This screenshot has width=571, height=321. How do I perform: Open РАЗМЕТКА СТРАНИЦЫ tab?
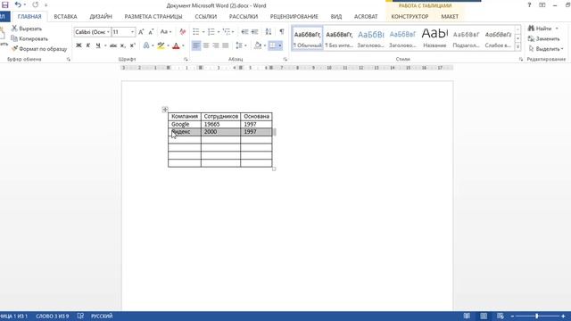pos(153,17)
